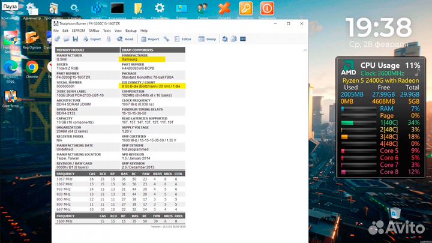This screenshot has width=432, height=243.
Task: Click the scroll-up arrow of the report pane
Action: [x=305, y=50]
